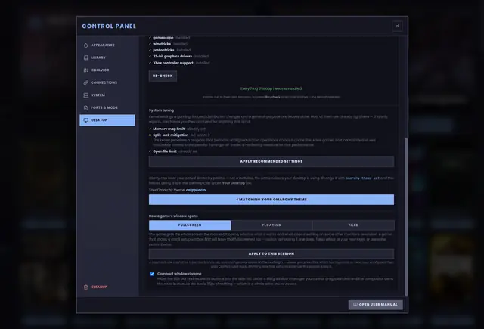Close the Control Panel dialog
The image size is (484, 329).
tap(397, 26)
